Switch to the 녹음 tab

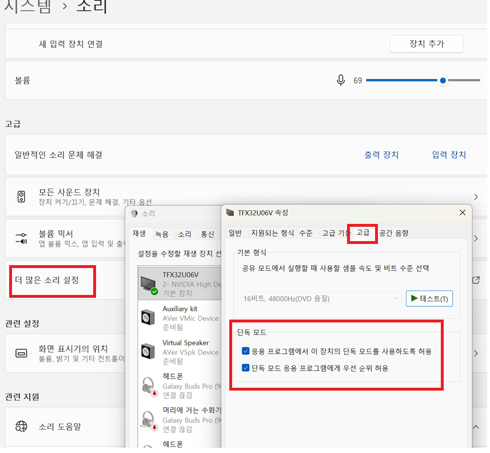162,235
